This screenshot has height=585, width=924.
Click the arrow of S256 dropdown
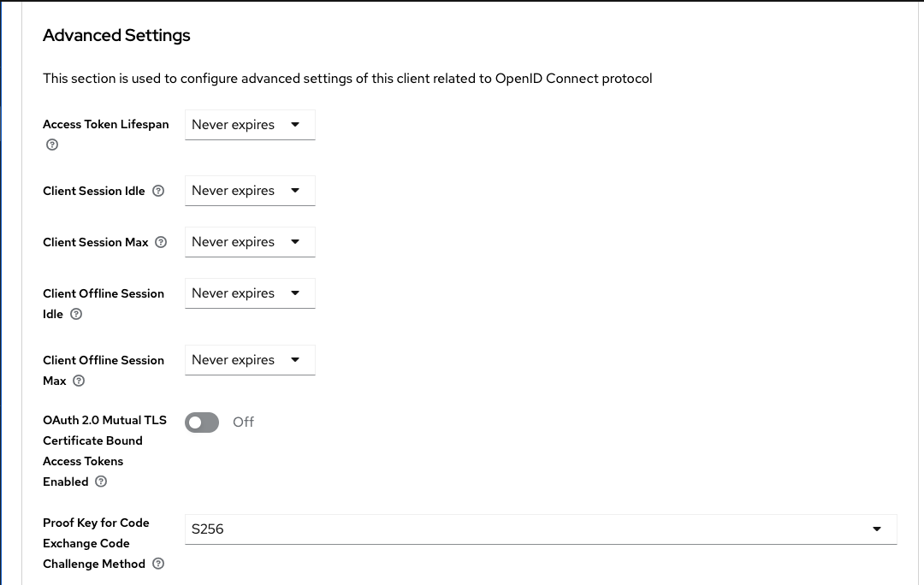[x=877, y=529]
